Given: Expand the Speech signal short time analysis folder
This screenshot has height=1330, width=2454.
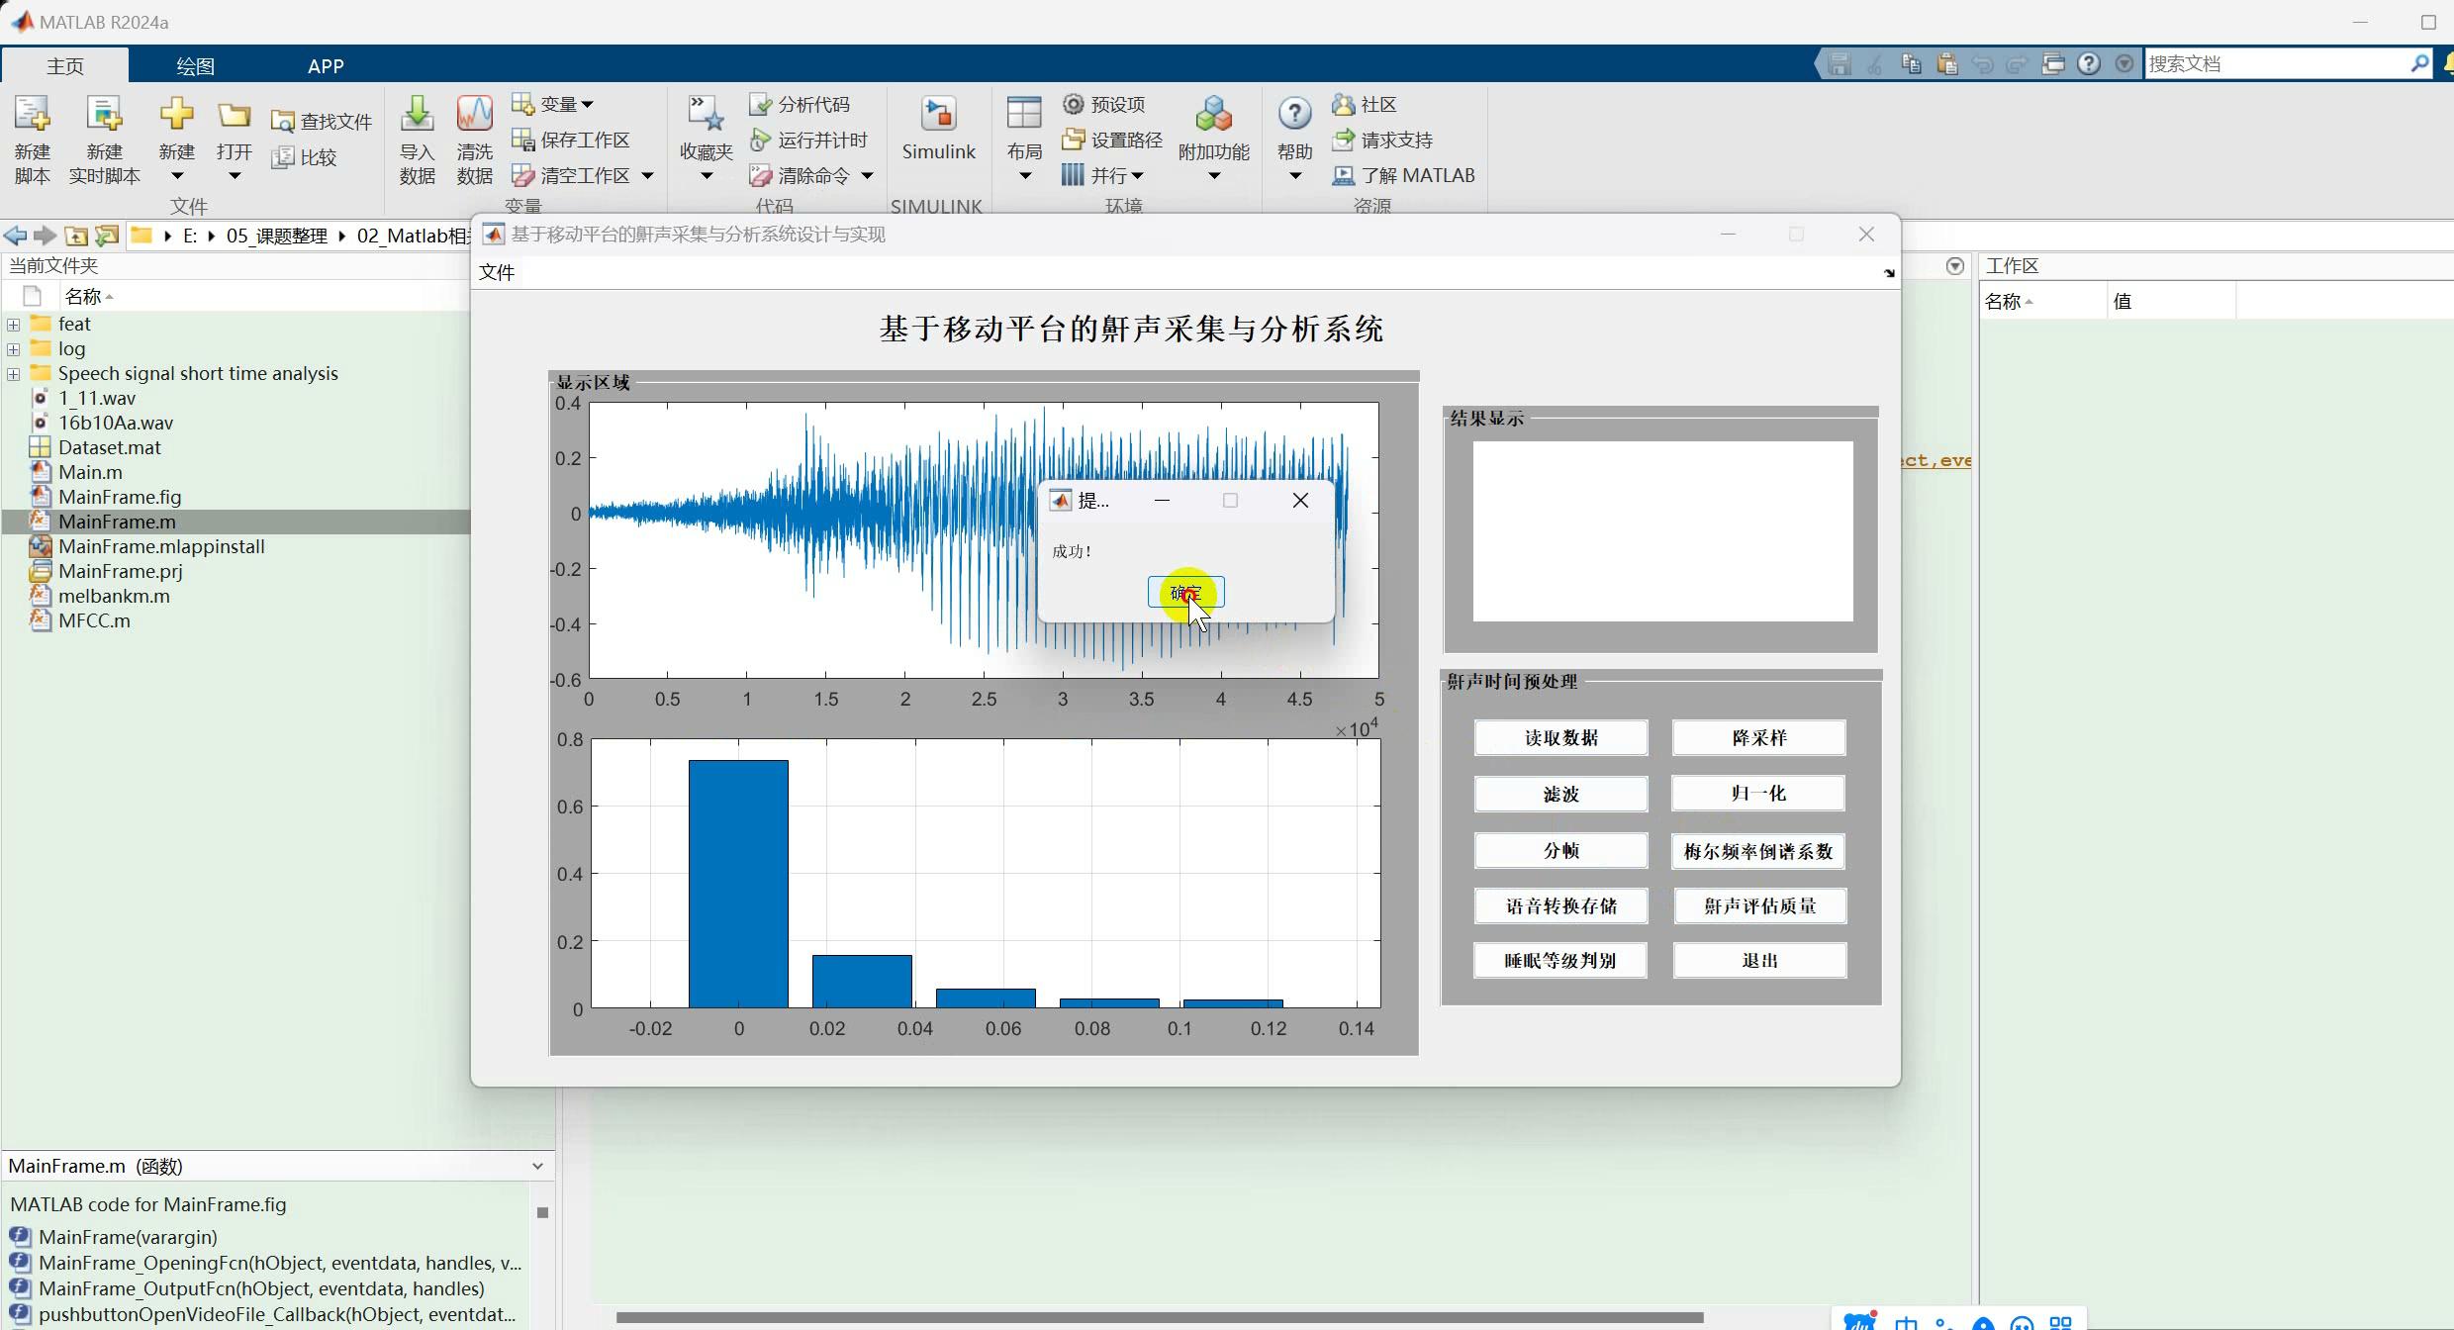Looking at the screenshot, I should click(13, 374).
